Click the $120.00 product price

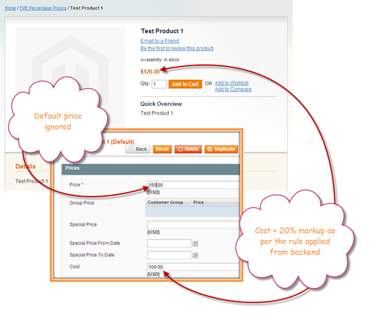150,72
